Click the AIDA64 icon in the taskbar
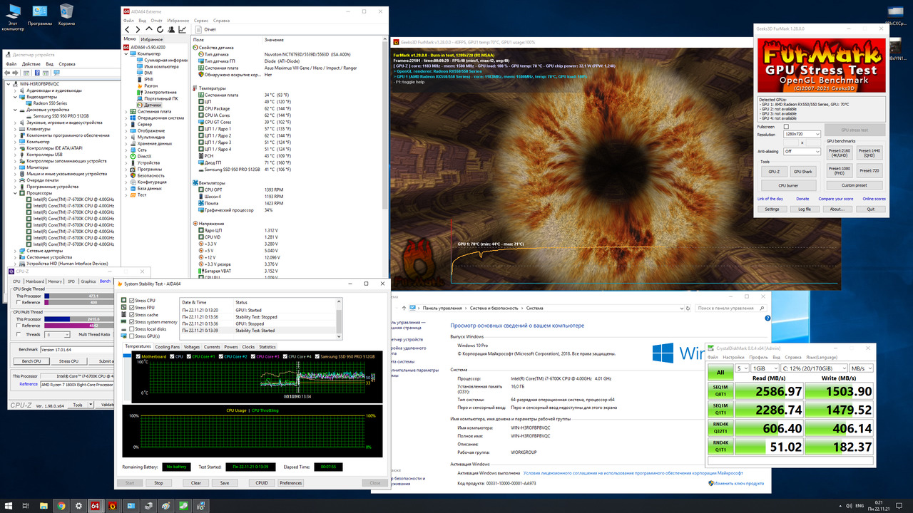This screenshot has width=913, height=513. click(94, 505)
